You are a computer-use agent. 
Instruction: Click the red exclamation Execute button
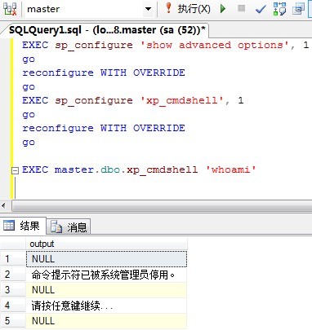pos(188,9)
